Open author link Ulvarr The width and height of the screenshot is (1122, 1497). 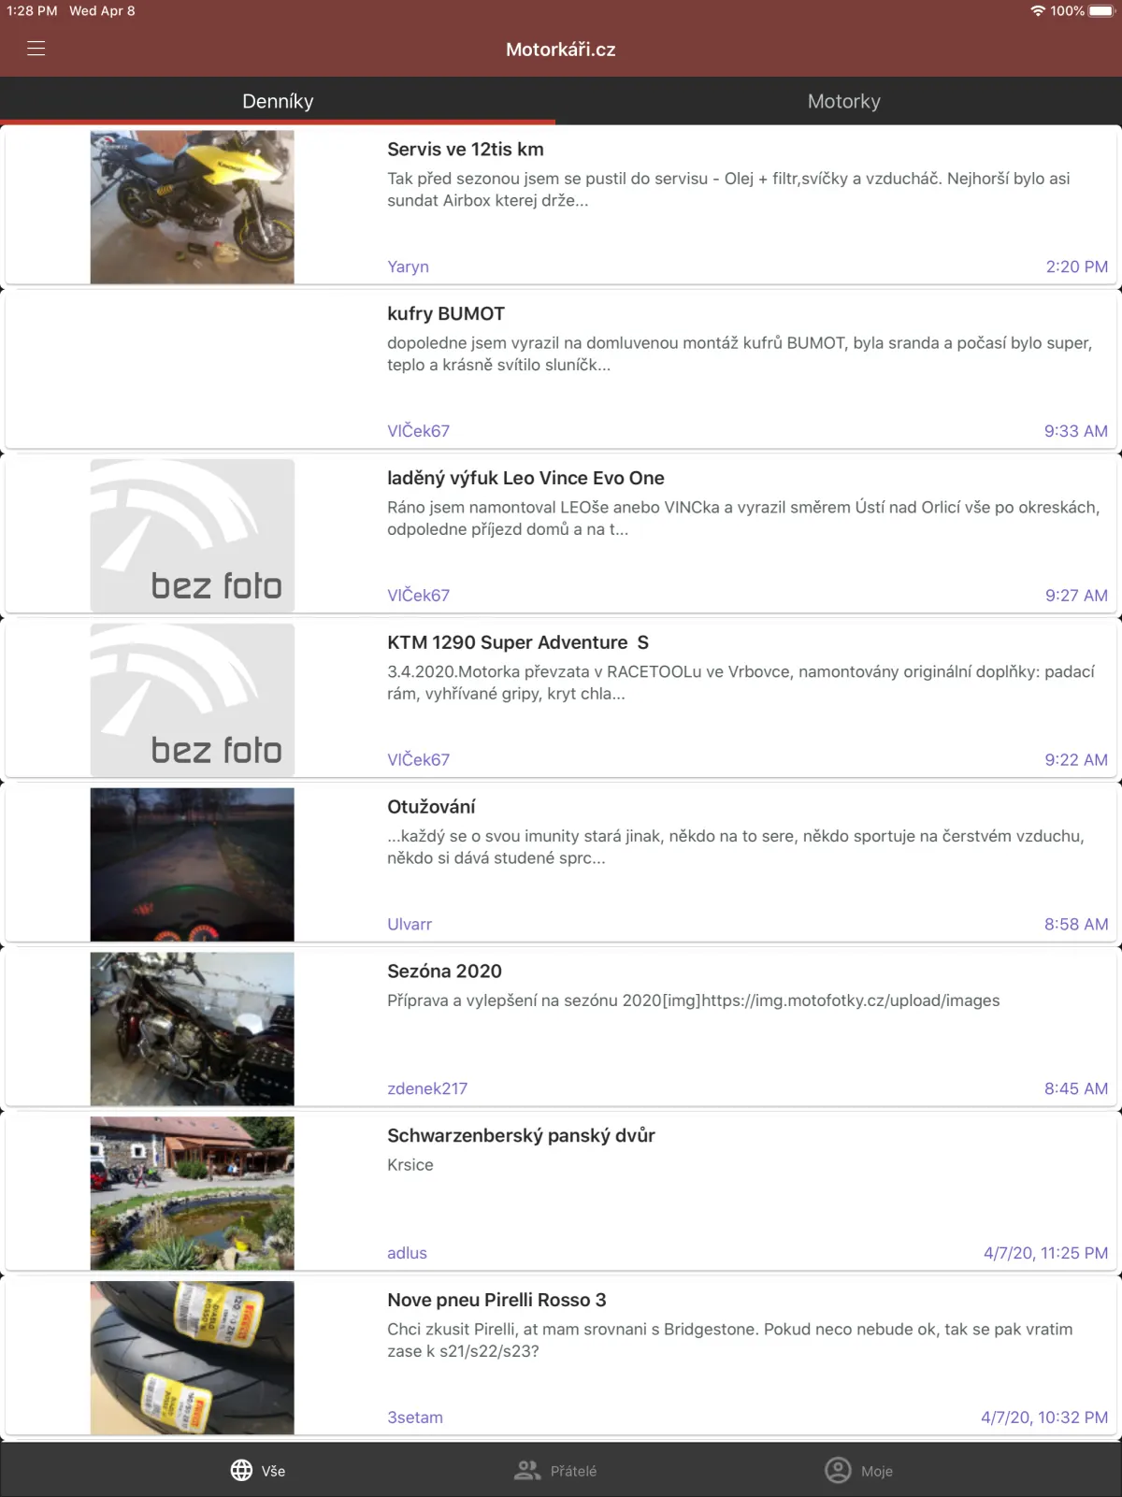[x=410, y=924]
